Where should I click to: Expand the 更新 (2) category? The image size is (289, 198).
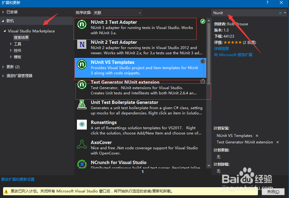[3, 67]
